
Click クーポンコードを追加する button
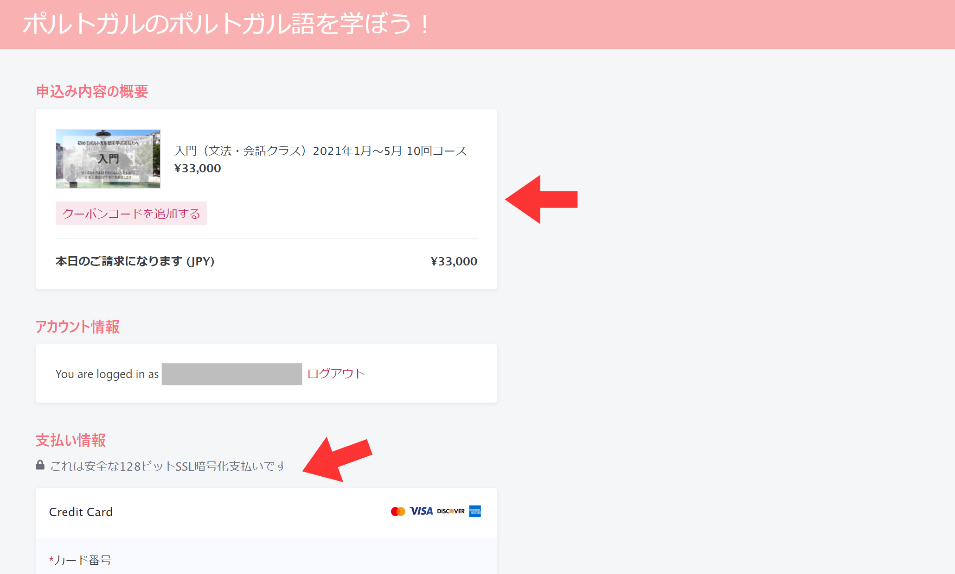[x=131, y=214]
